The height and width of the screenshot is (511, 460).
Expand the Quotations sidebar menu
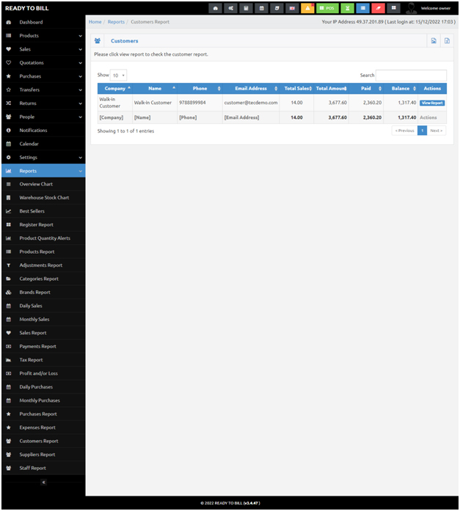click(43, 62)
